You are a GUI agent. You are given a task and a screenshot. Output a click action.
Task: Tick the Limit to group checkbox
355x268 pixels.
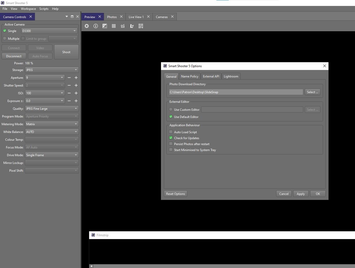(23, 38)
